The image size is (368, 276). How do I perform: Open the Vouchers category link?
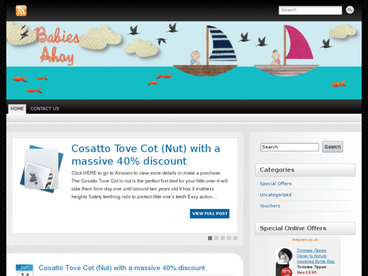coord(270,206)
